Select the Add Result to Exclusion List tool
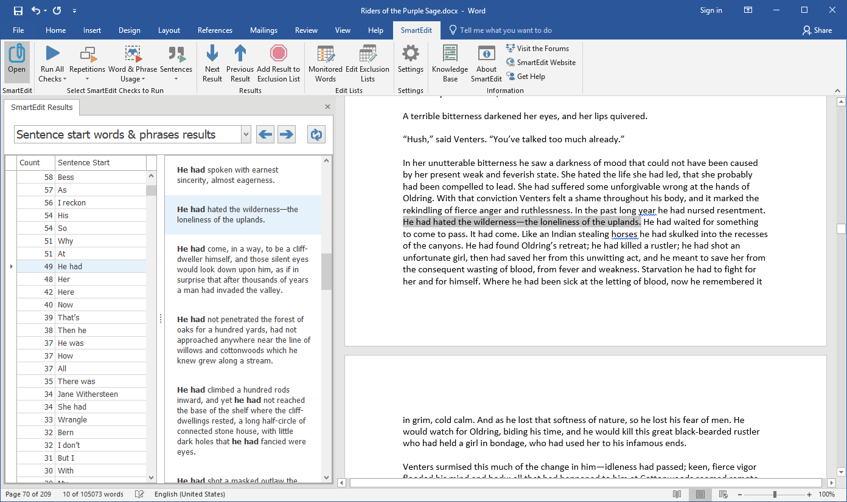This screenshot has height=502, width=847. (x=279, y=63)
